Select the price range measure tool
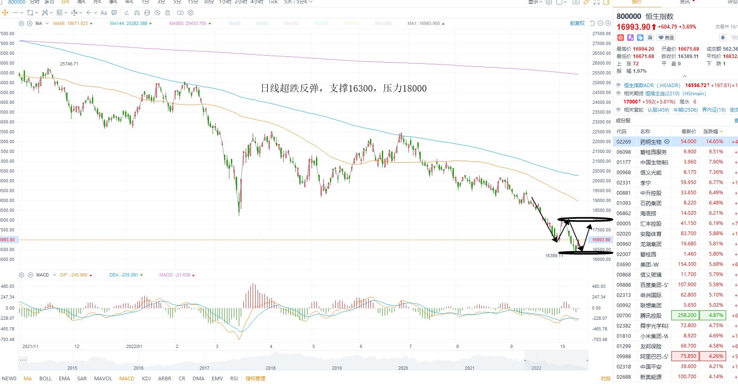The height and width of the screenshot is (384, 738). (74, 13)
